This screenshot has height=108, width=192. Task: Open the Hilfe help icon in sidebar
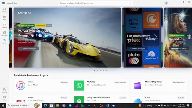[4, 98]
